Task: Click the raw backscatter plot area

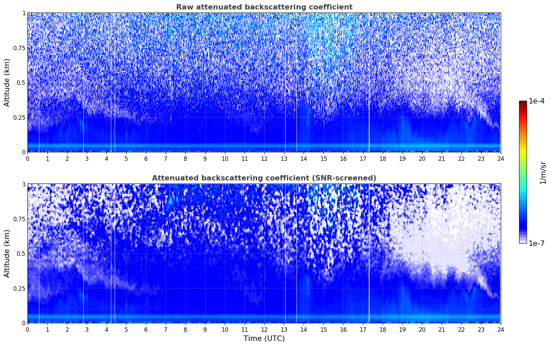Action: tap(264, 82)
